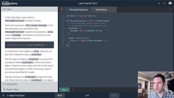Click line number 13 in the gutter

coord(63,45)
